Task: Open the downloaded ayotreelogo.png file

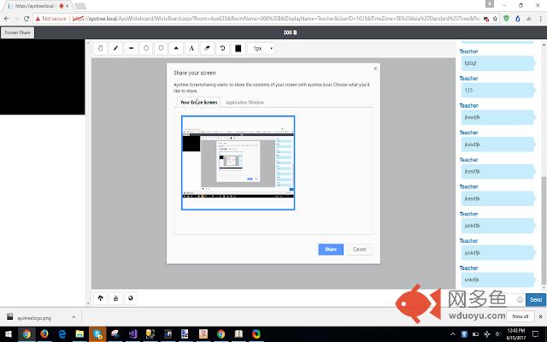Action: pos(34,317)
